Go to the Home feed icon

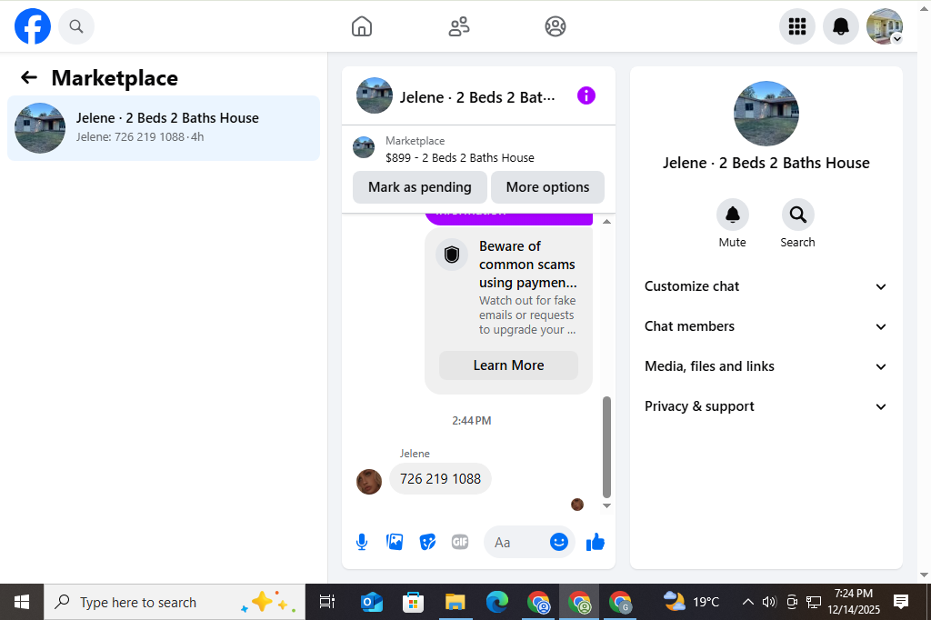click(x=362, y=26)
